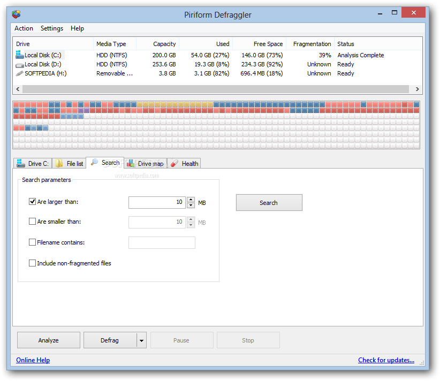The width and height of the screenshot is (440, 381).
Task: Click the Defrag button
Action: coord(110,340)
